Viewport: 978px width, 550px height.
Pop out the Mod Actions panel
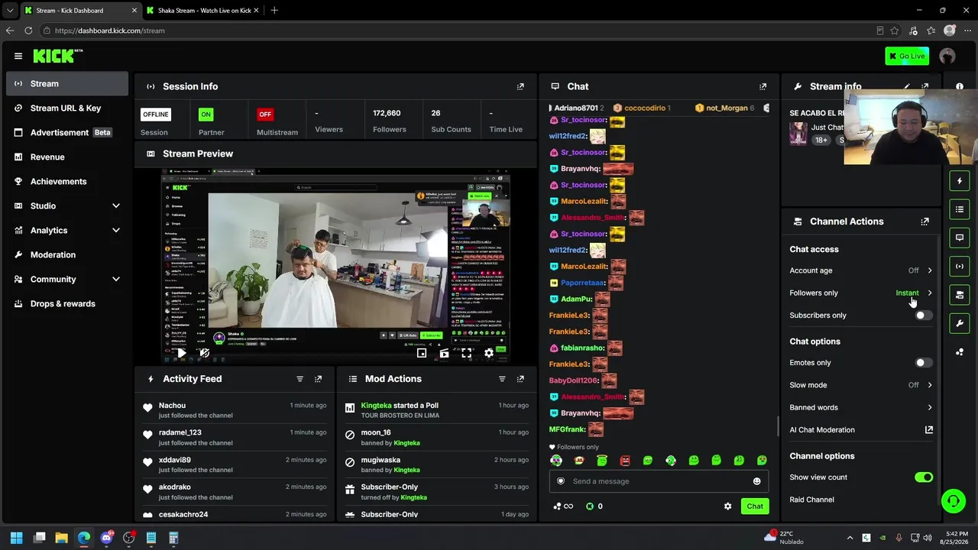coord(520,379)
